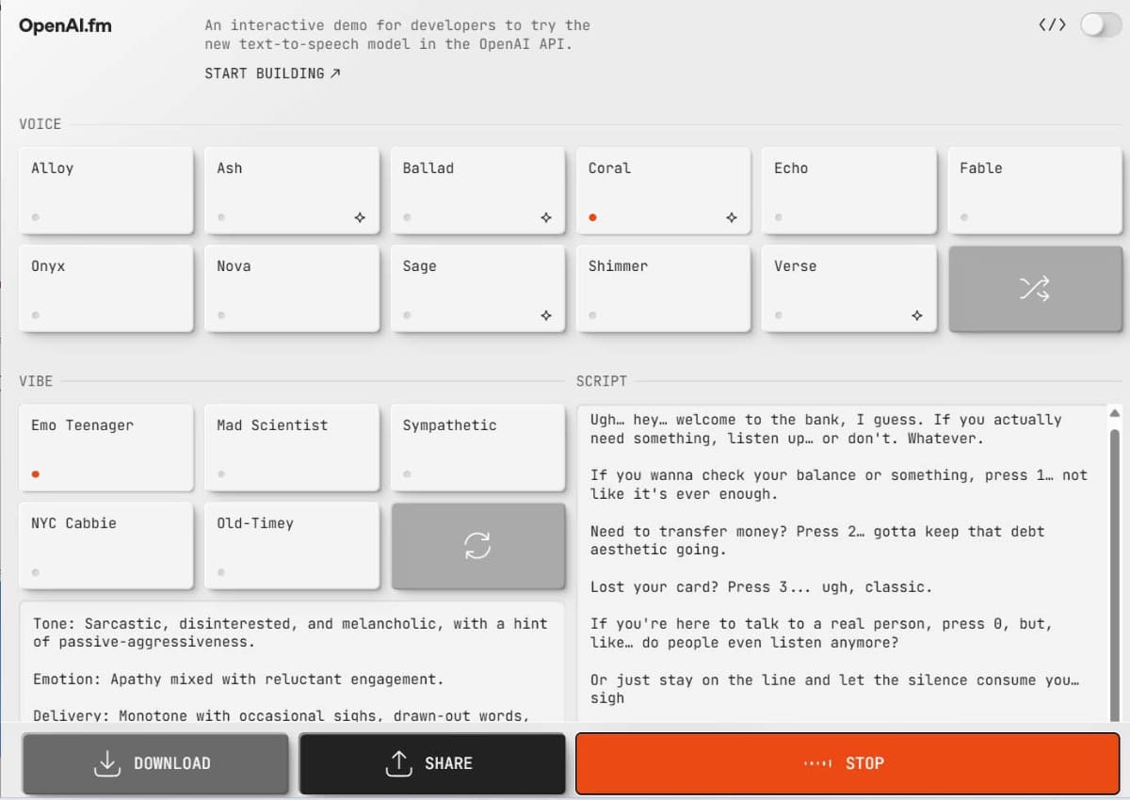This screenshot has height=800, width=1130.
Task: Select the Shimmer voice
Action: pyautogui.click(x=663, y=288)
